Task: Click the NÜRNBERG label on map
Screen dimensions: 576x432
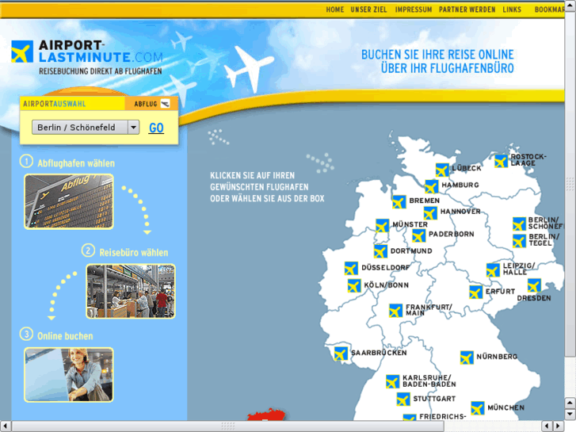Action: 497,357
